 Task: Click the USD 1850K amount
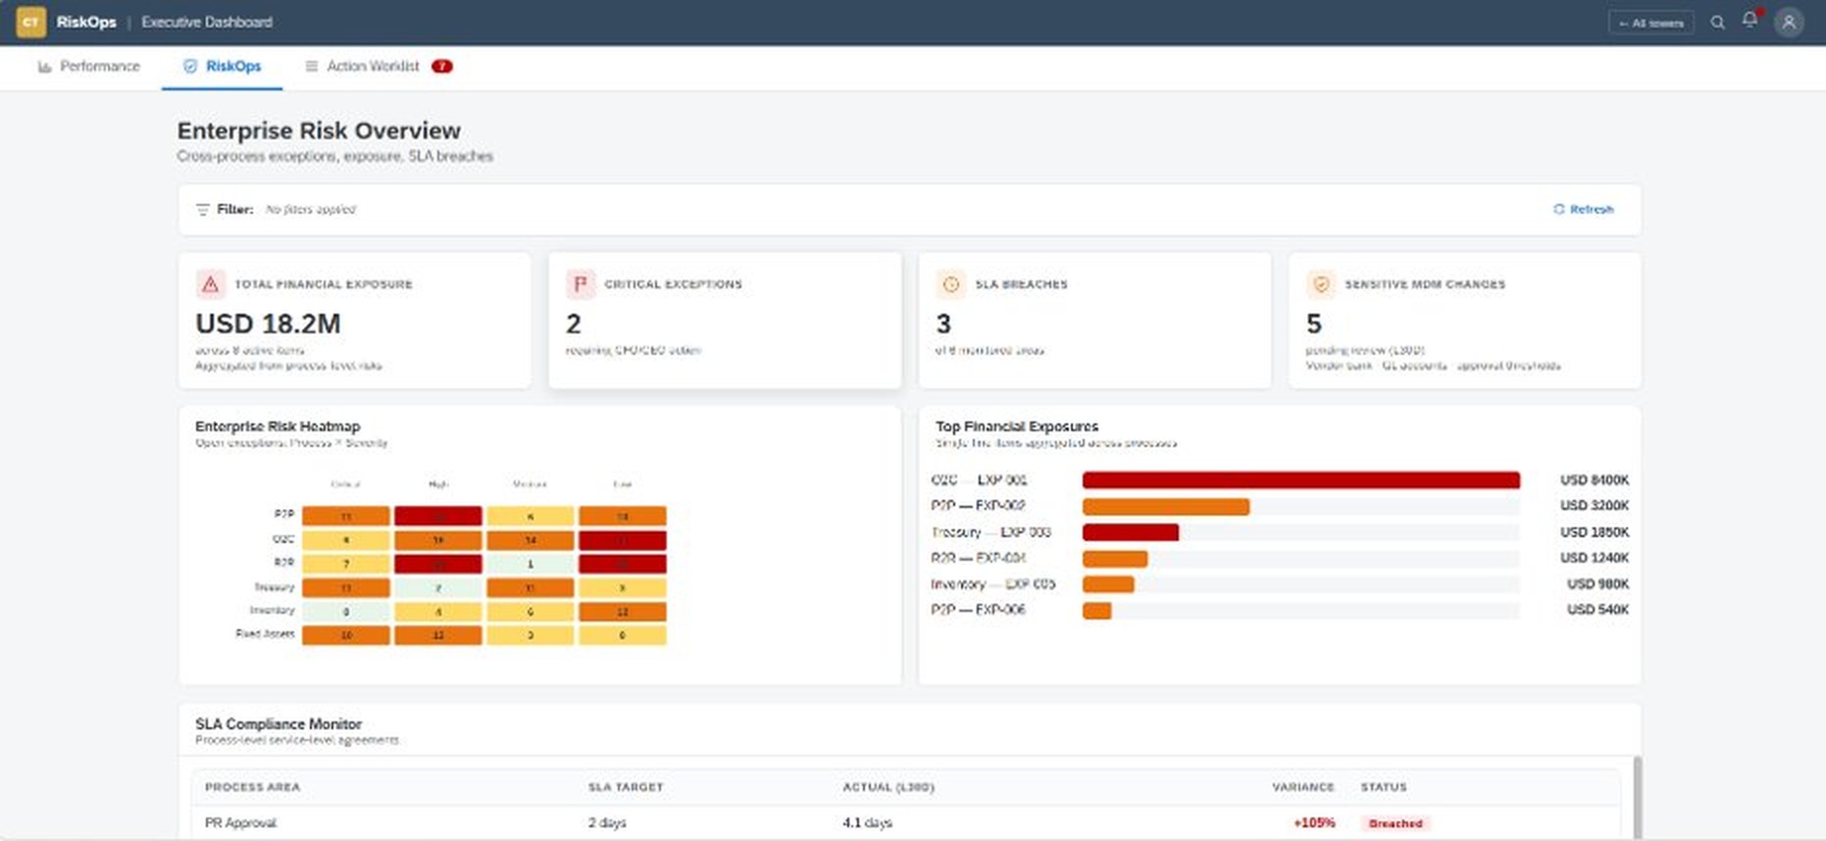1595,532
